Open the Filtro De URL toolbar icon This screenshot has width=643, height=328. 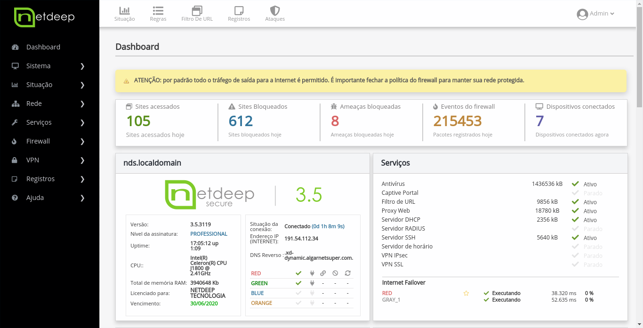click(197, 10)
